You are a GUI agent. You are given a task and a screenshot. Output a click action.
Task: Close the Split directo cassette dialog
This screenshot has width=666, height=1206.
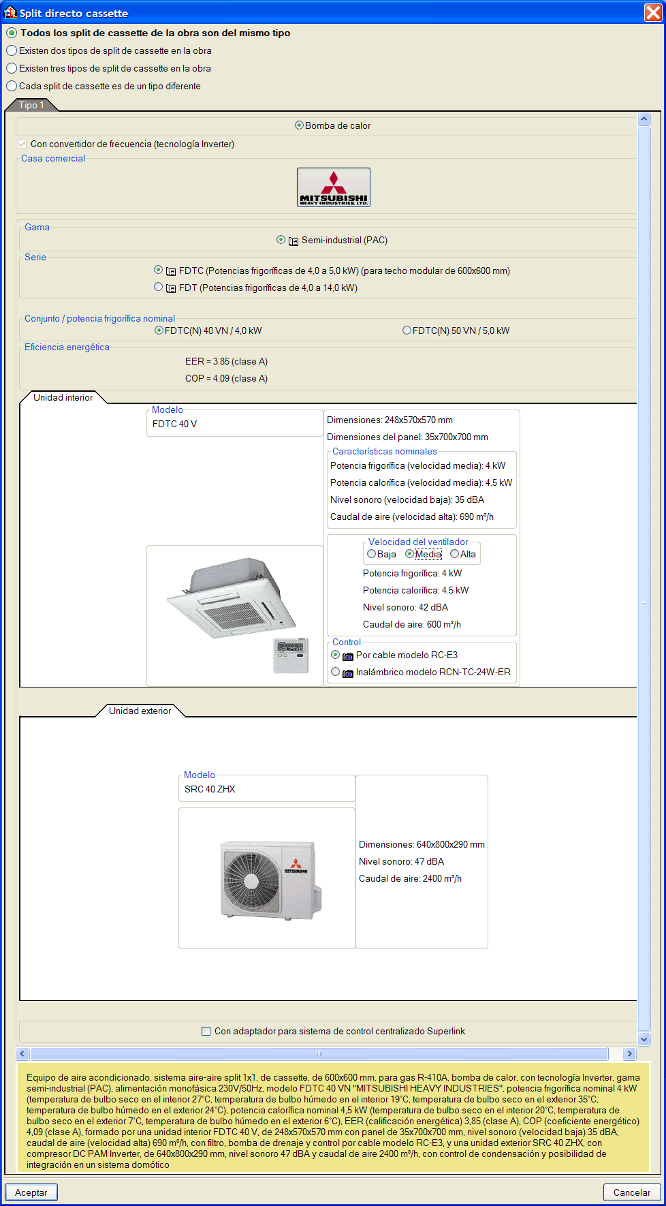pos(652,12)
